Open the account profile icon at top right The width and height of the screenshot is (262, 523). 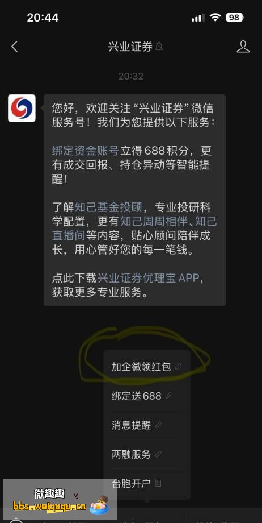click(243, 47)
